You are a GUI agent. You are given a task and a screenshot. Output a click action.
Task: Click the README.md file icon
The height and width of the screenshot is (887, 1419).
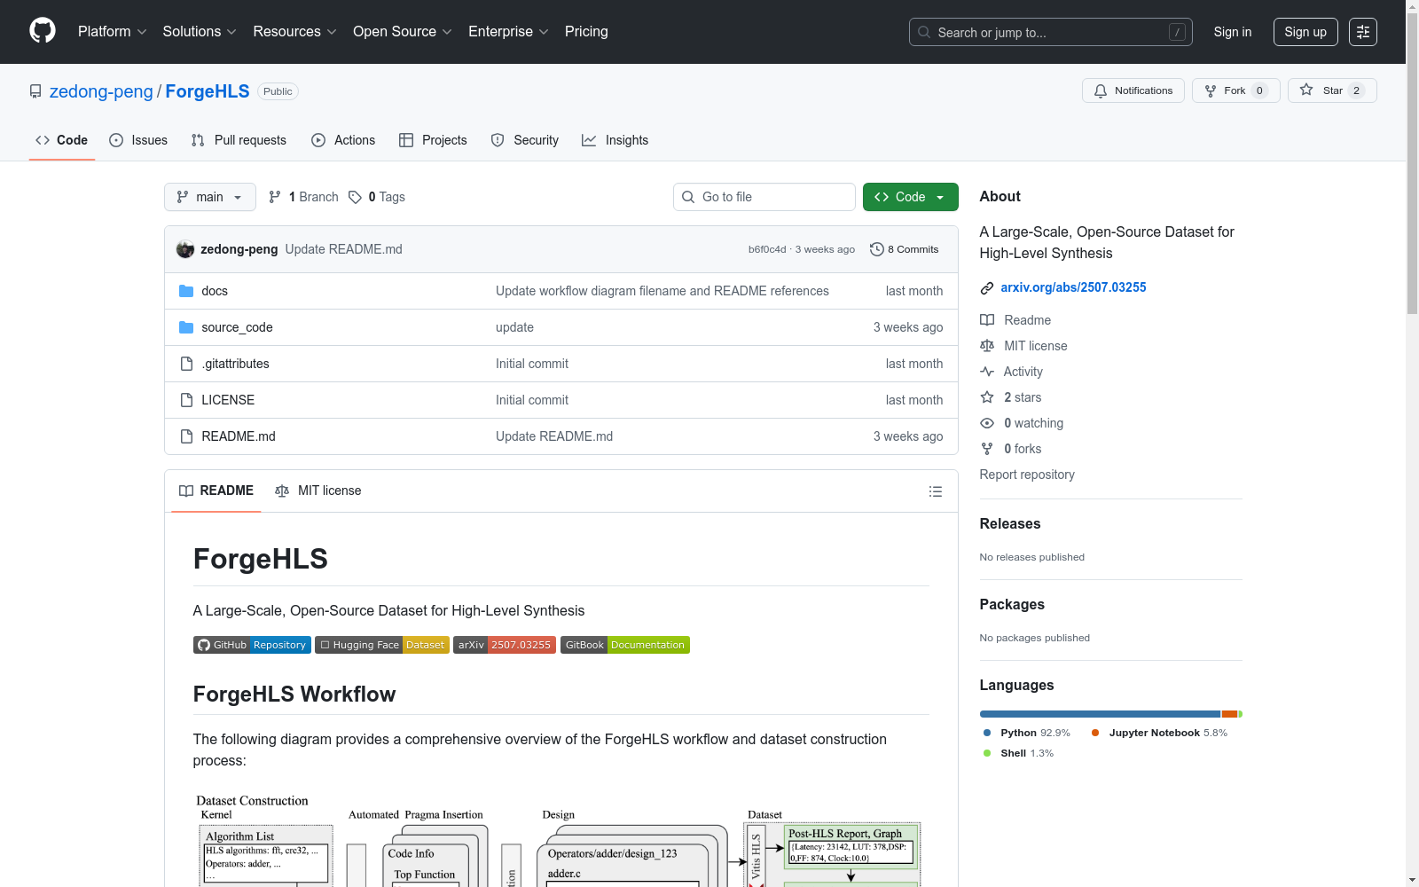point(186,436)
